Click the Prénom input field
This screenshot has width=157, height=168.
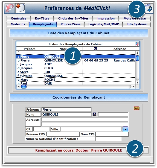tap(66, 110)
